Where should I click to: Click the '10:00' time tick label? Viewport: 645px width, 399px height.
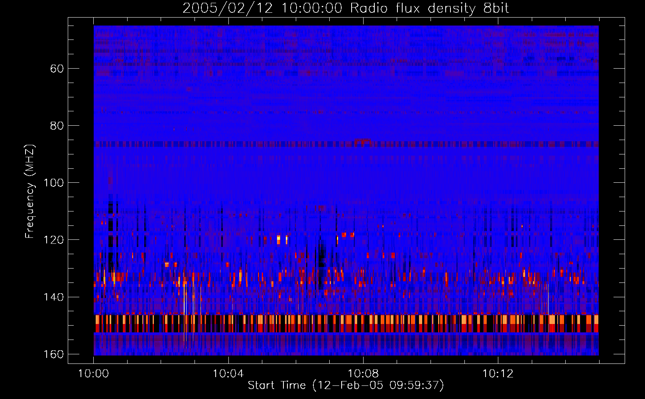pos(94,374)
